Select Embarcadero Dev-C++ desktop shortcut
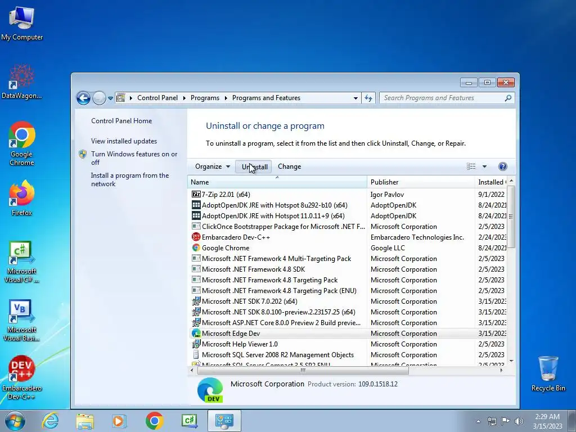This screenshot has height=432, width=576. (22, 377)
